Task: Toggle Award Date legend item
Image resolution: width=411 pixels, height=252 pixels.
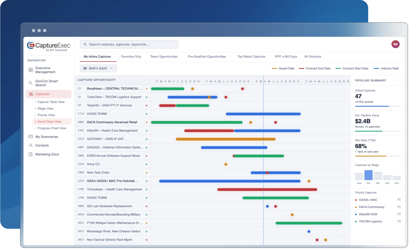Action: click(283, 69)
